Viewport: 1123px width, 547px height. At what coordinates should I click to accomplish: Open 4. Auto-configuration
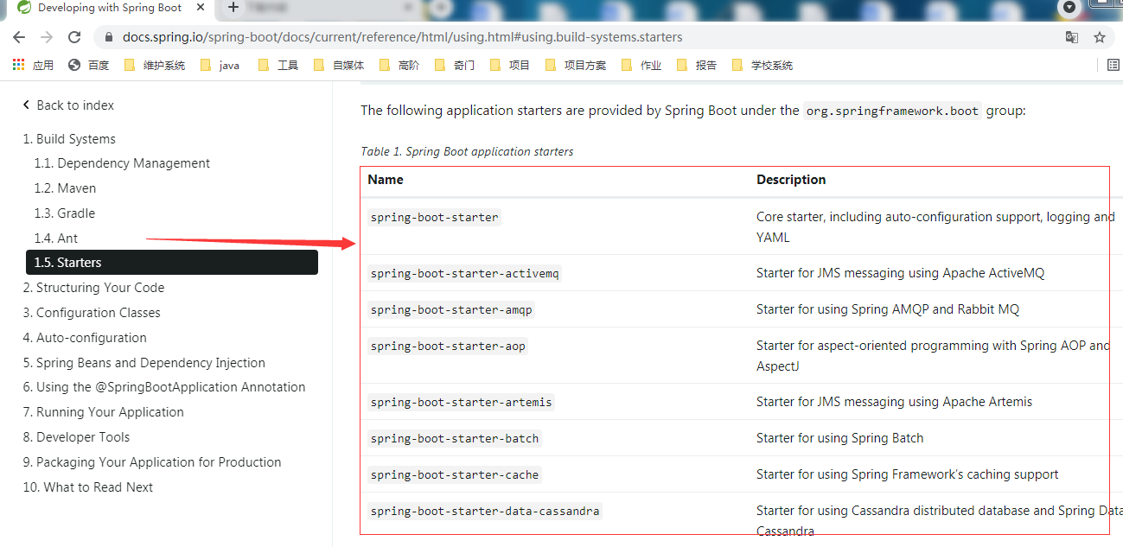click(85, 338)
